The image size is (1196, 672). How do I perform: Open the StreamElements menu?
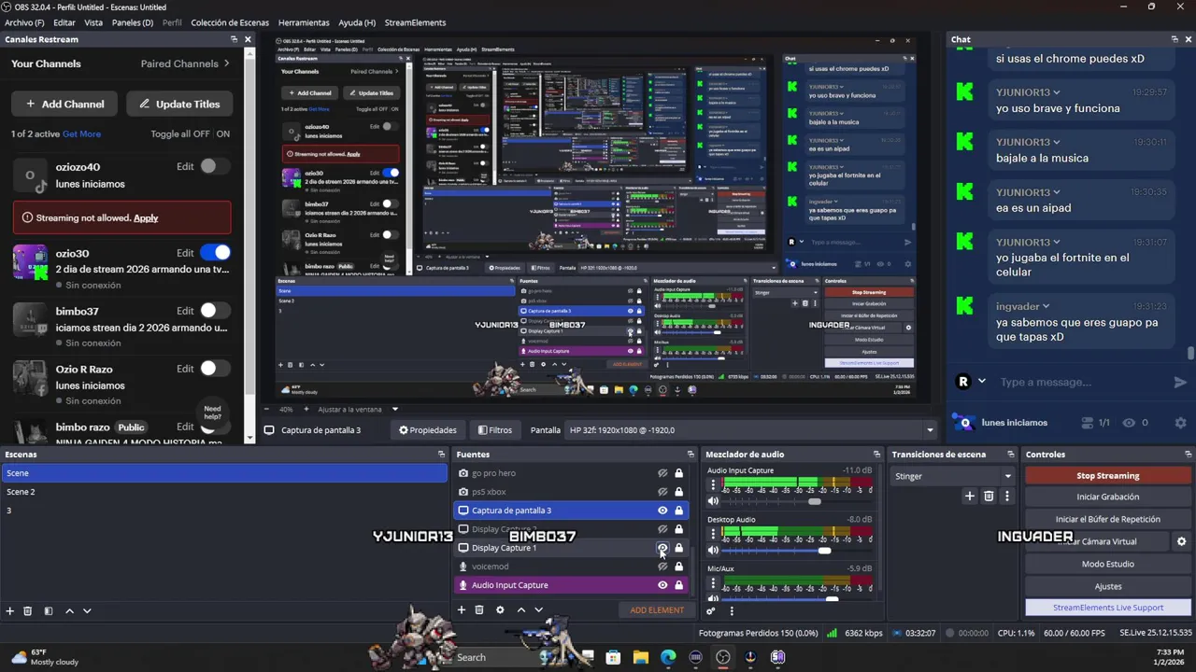[415, 22]
